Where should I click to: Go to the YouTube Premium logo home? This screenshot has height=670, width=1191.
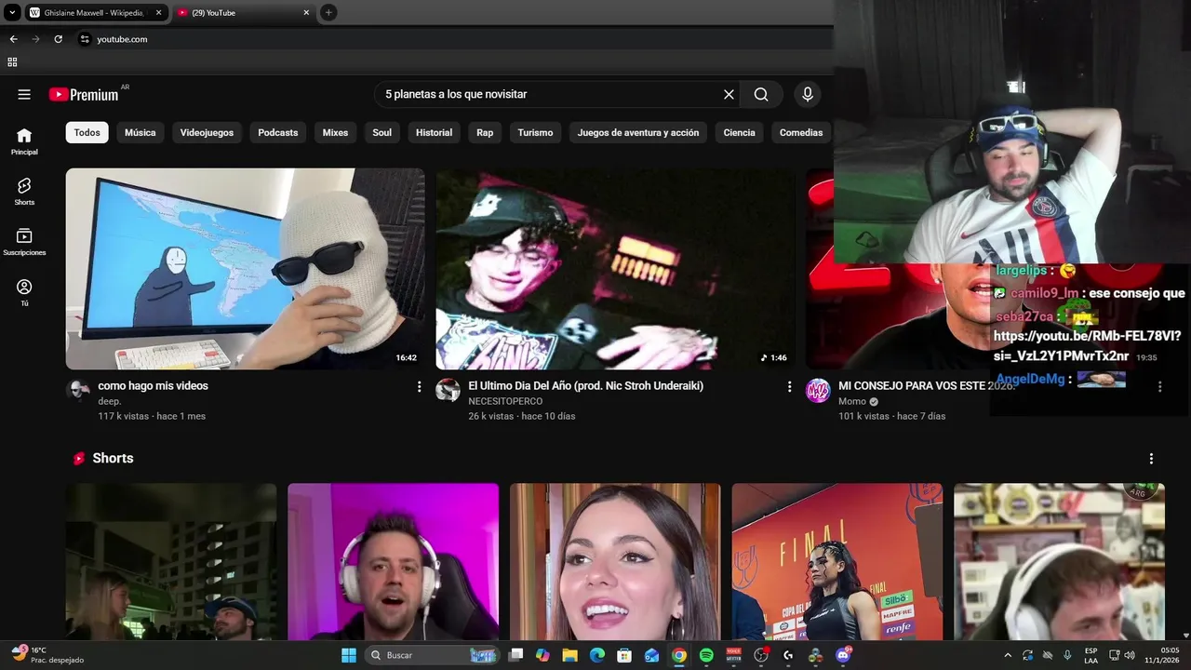pos(85,94)
